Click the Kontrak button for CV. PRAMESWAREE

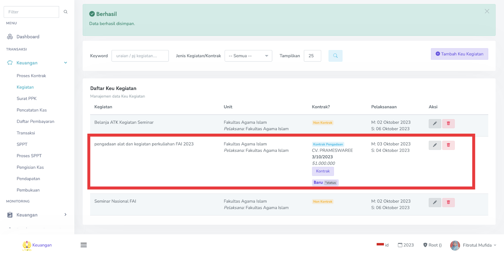323,171
